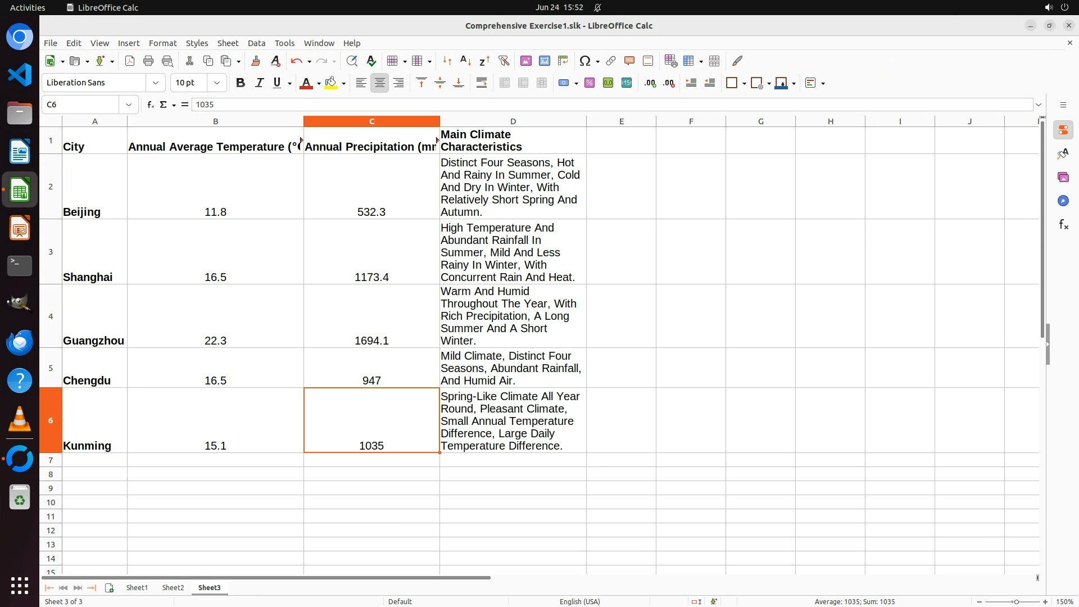This screenshot has width=1079, height=607.
Task: Expand the font name dropdown
Action: coord(156,83)
